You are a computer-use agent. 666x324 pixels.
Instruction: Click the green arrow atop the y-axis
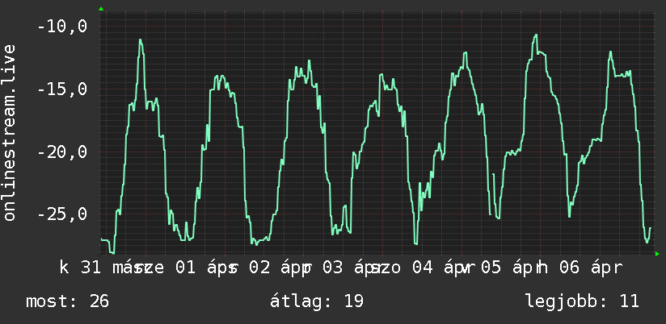[x=101, y=9]
